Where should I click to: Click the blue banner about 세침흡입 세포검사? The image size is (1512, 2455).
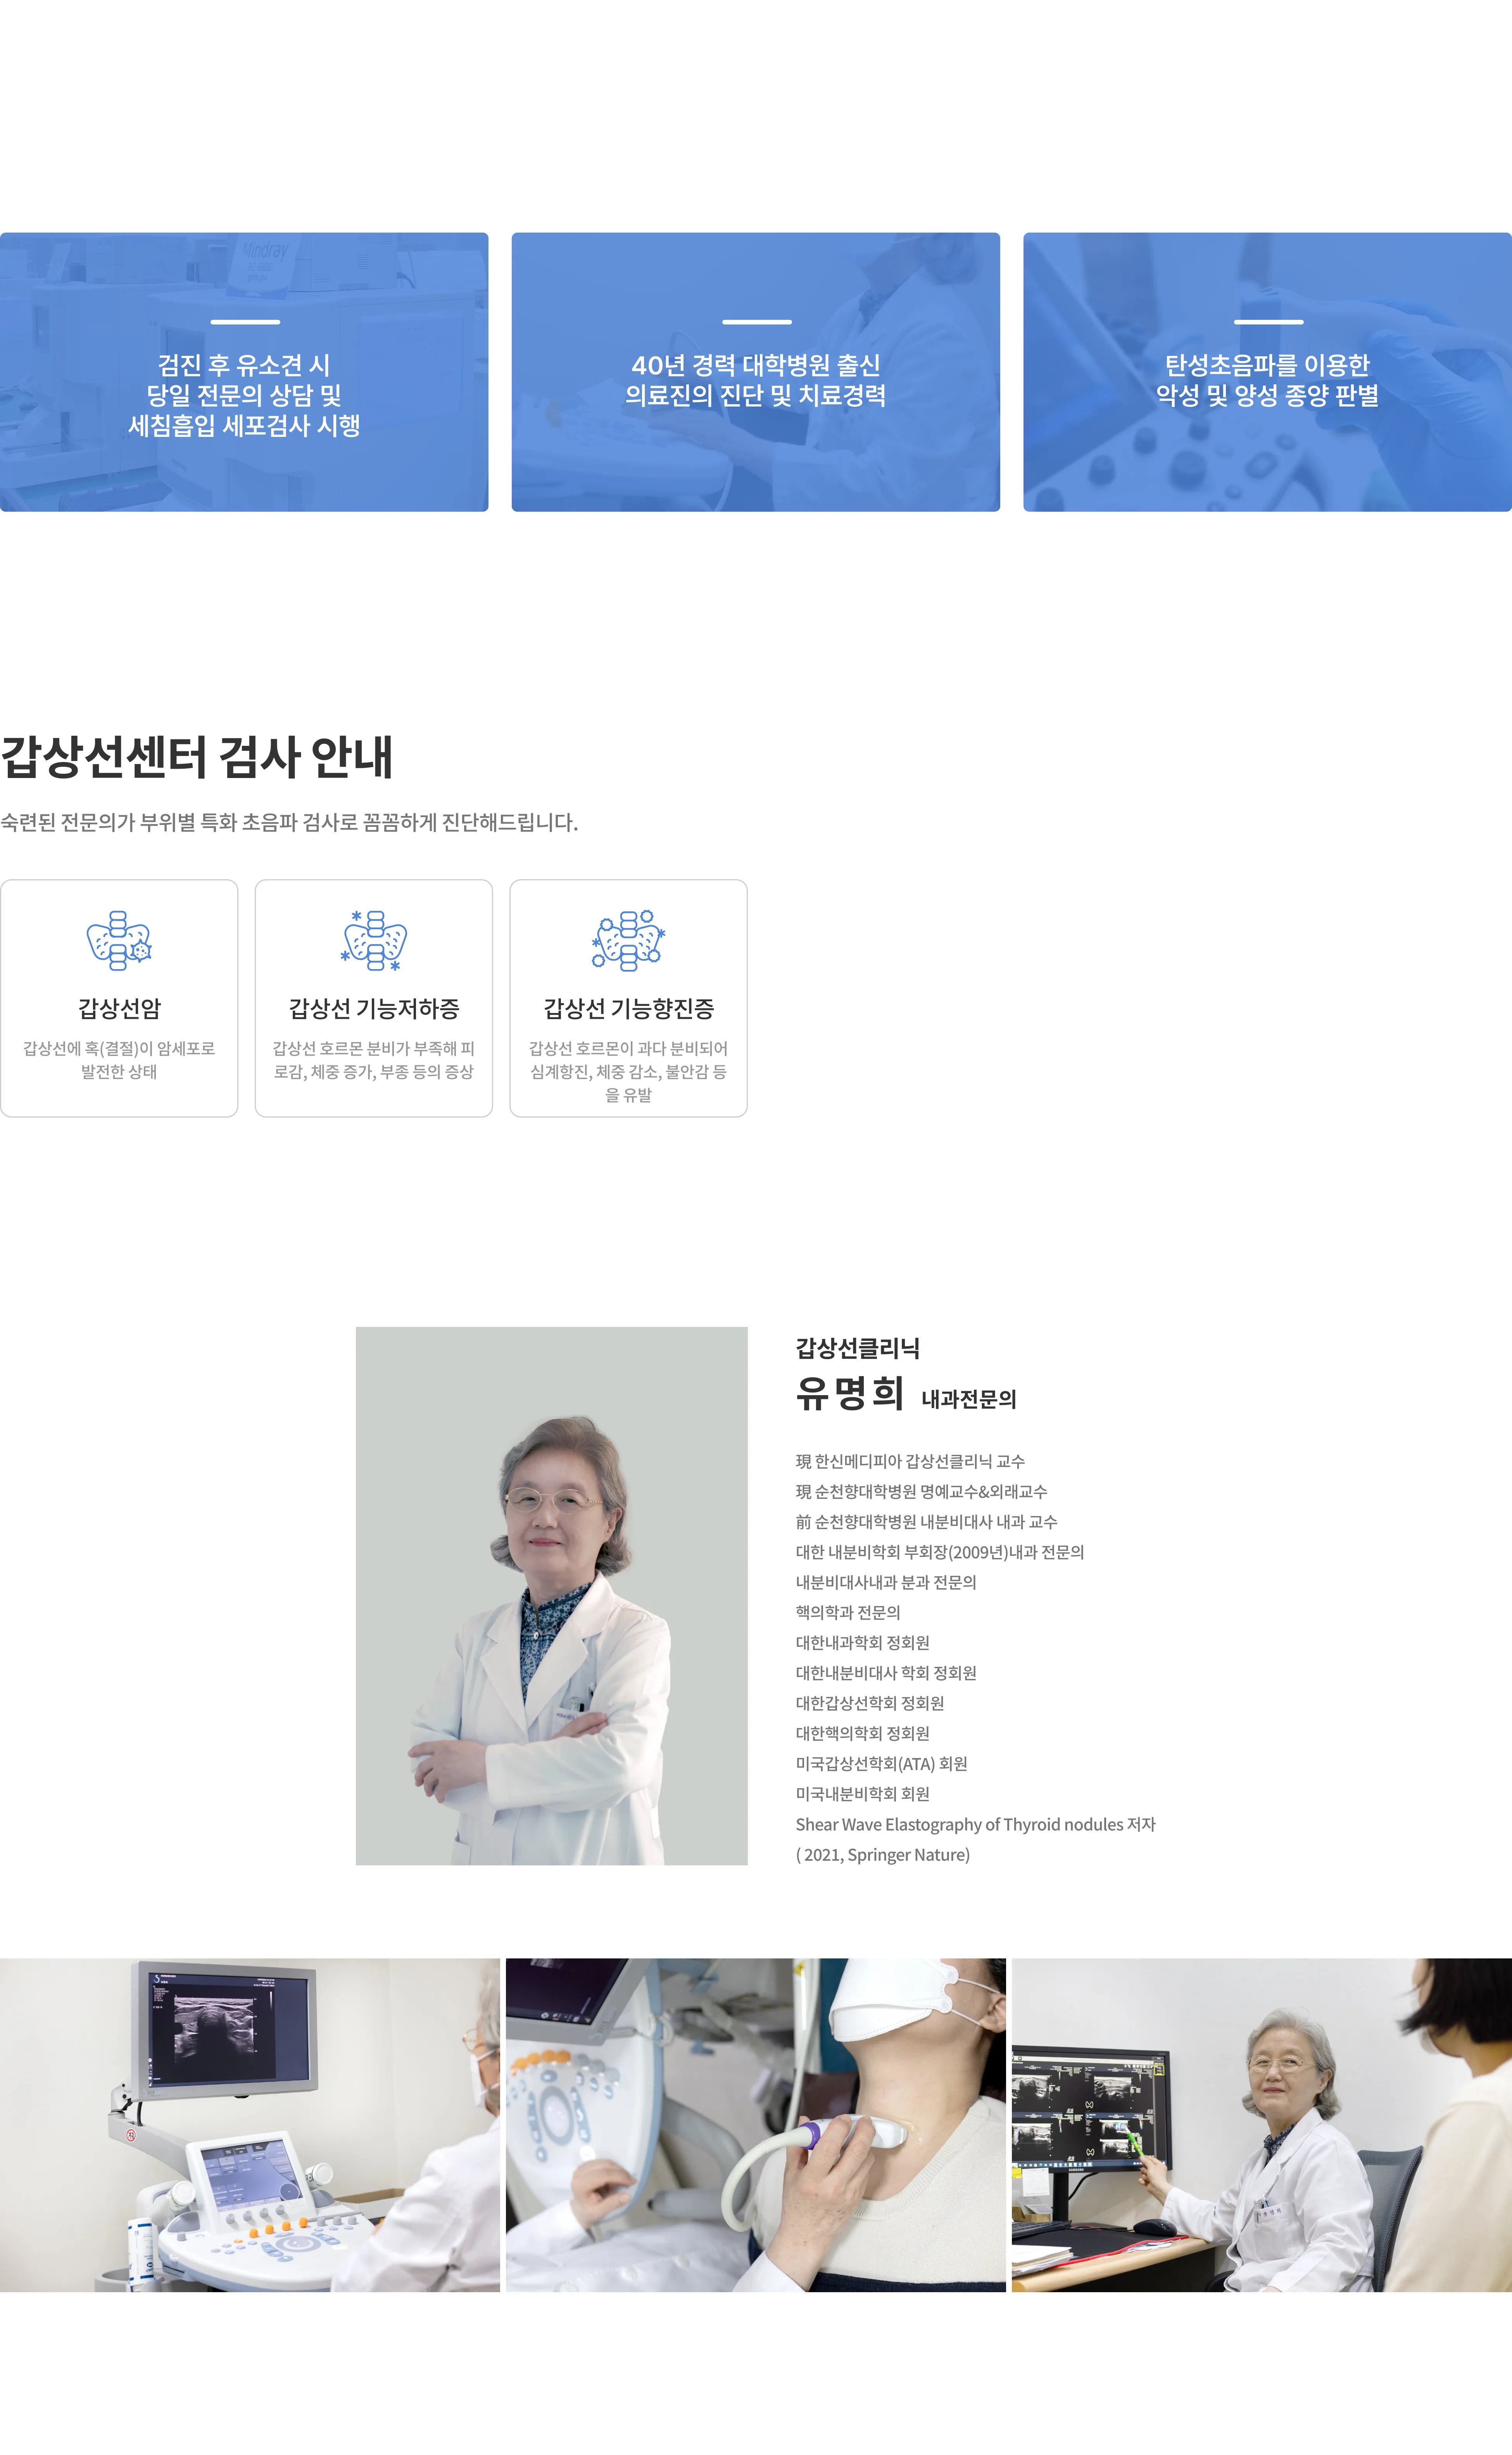244,372
